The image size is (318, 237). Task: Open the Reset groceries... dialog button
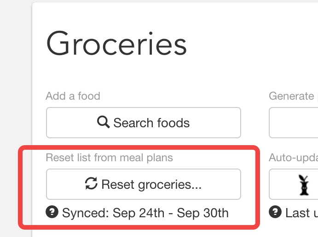(x=144, y=184)
